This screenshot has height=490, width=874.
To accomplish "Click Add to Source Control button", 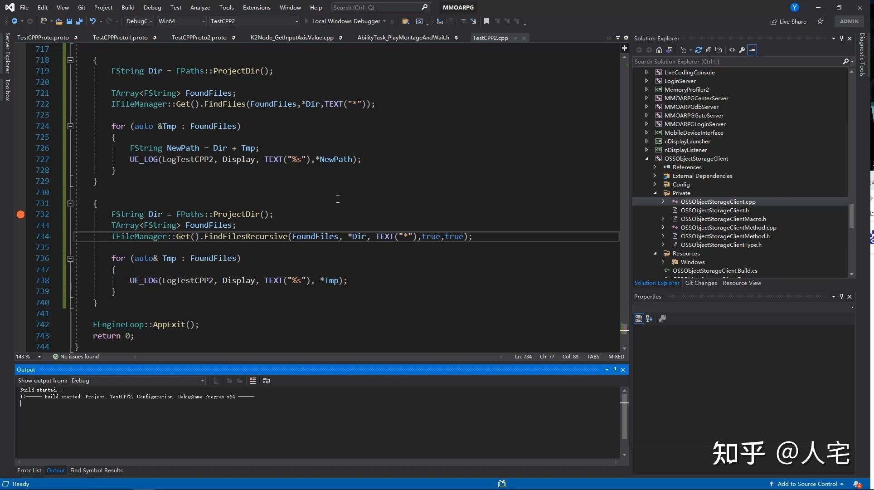I will pos(806,484).
